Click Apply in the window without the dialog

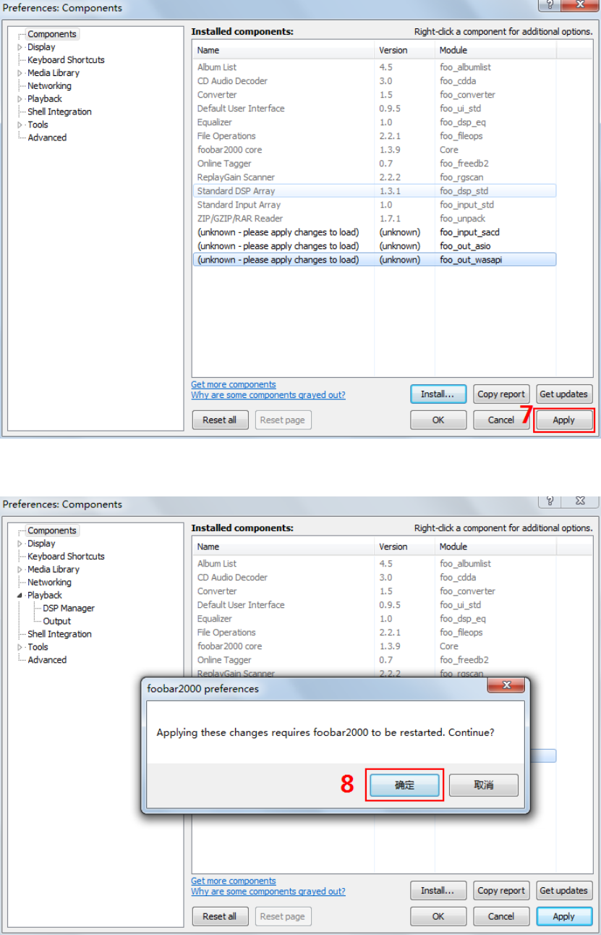(x=563, y=420)
